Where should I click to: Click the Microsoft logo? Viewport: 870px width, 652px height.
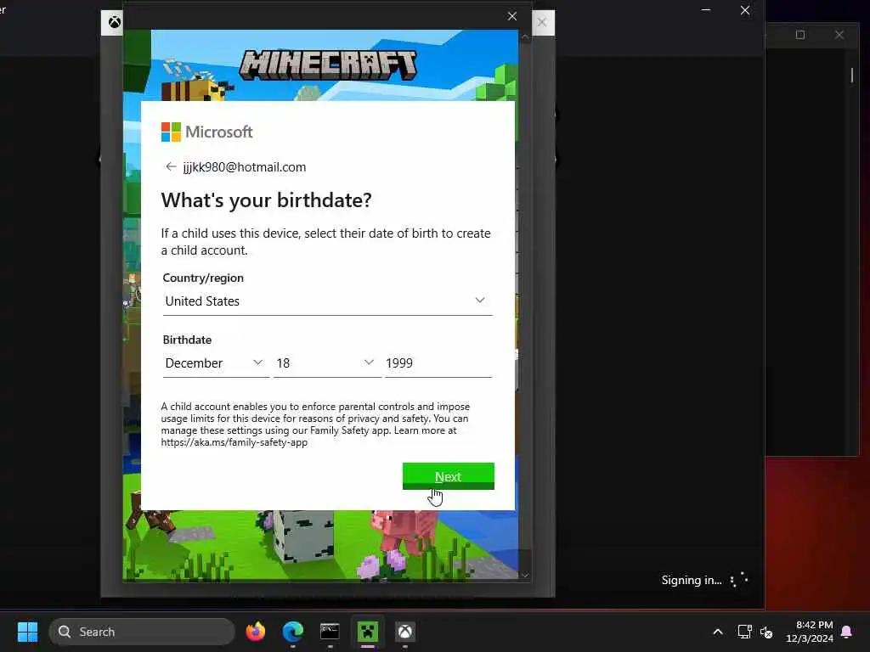click(207, 132)
